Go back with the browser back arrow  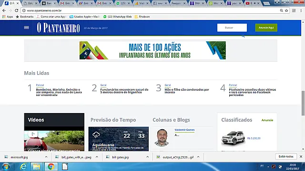4,10
